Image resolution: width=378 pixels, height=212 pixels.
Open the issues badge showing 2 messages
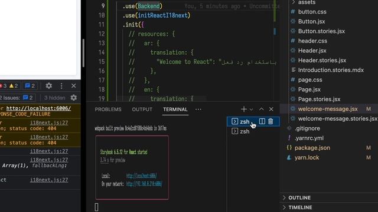[x=30, y=86]
